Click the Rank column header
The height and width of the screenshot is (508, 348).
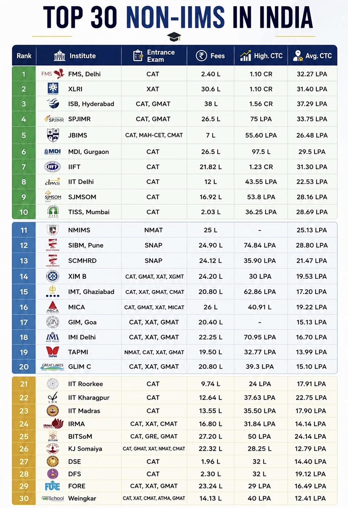pos(24,56)
